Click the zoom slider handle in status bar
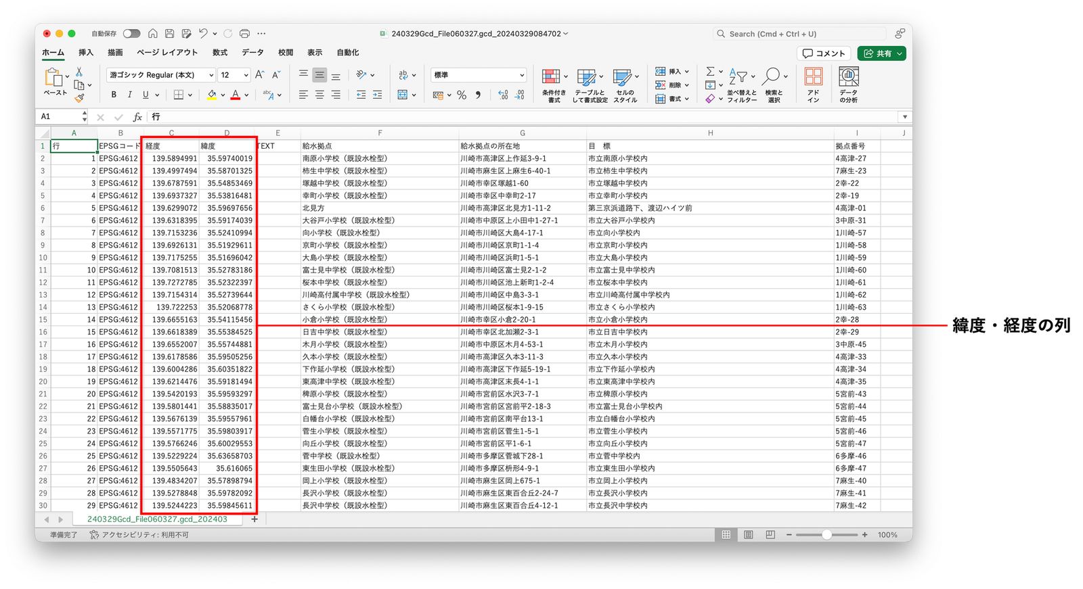The image size is (1083, 589). pos(826,535)
